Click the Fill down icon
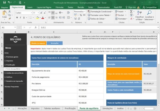Image resolution: width=160 pixels, height=111 pixels. 131,15
